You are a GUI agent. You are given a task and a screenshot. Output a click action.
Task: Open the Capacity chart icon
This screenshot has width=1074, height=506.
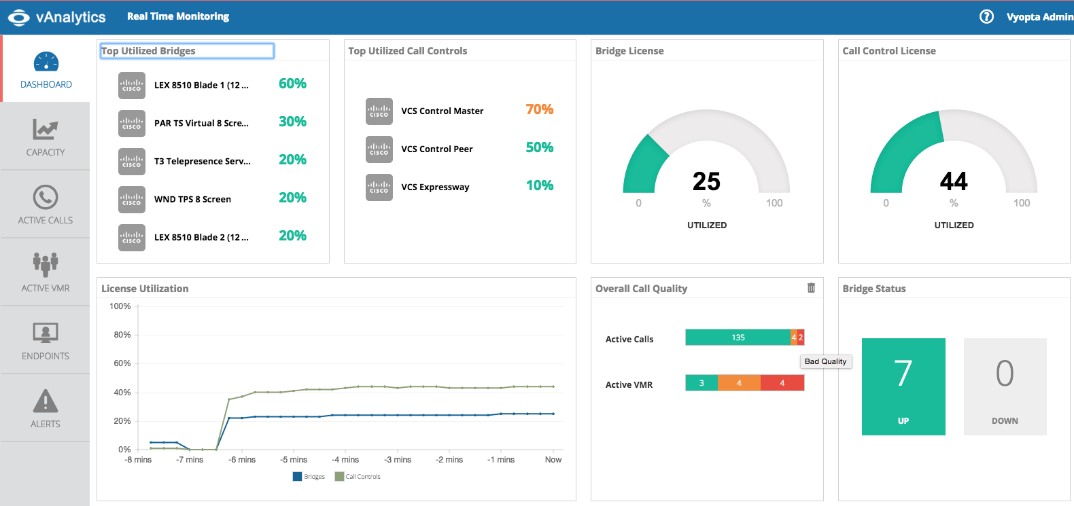coord(46,129)
